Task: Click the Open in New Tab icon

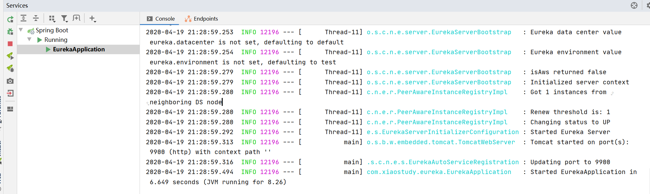Action: click(76, 18)
